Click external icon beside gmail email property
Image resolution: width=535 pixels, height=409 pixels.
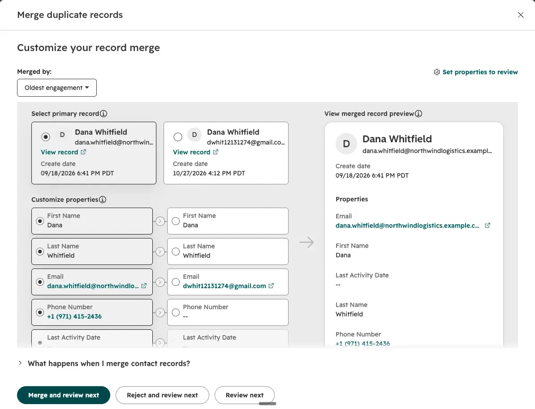271,285
